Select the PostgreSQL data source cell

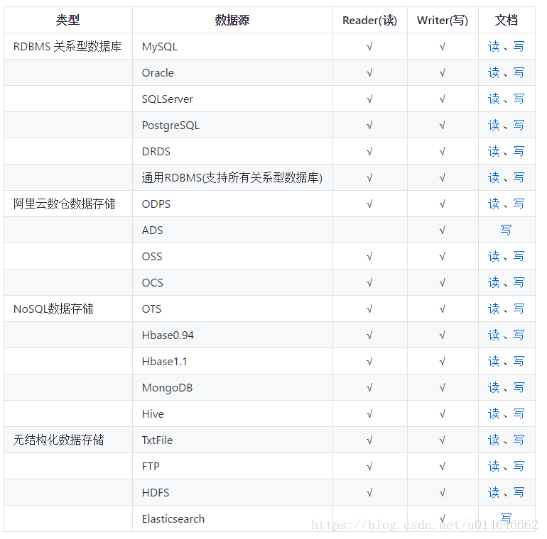[232, 125]
